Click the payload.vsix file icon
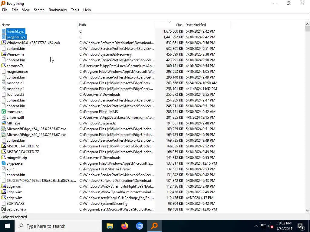 point(4,209)
